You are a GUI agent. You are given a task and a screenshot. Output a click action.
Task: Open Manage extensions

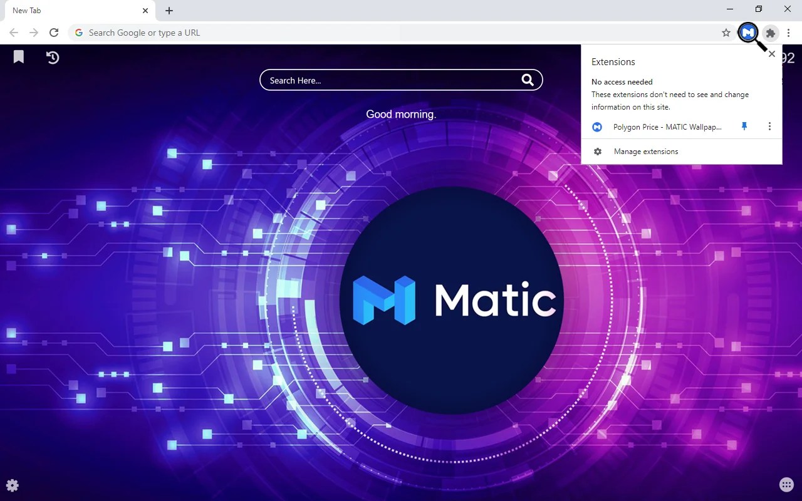pyautogui.click(x=645, y=151)
